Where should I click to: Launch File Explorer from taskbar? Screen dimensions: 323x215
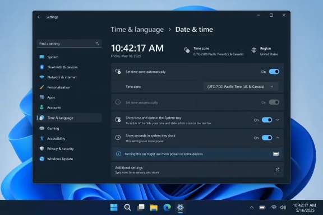coord(154,207)
